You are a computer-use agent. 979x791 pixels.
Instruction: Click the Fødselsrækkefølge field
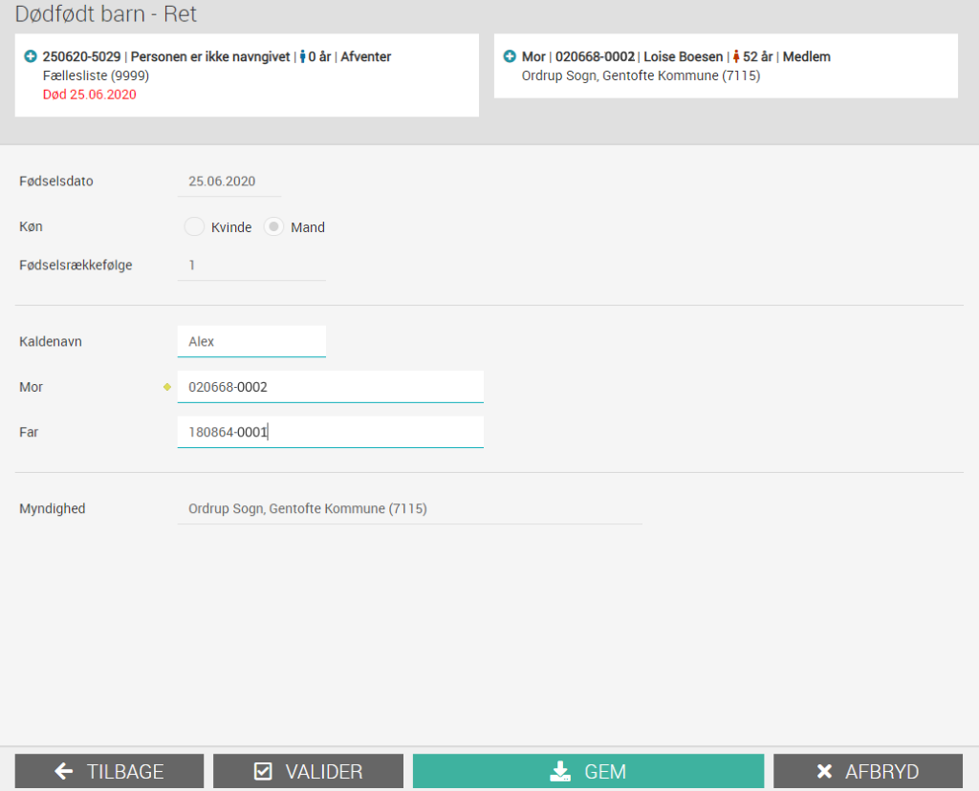pos(251,266)
